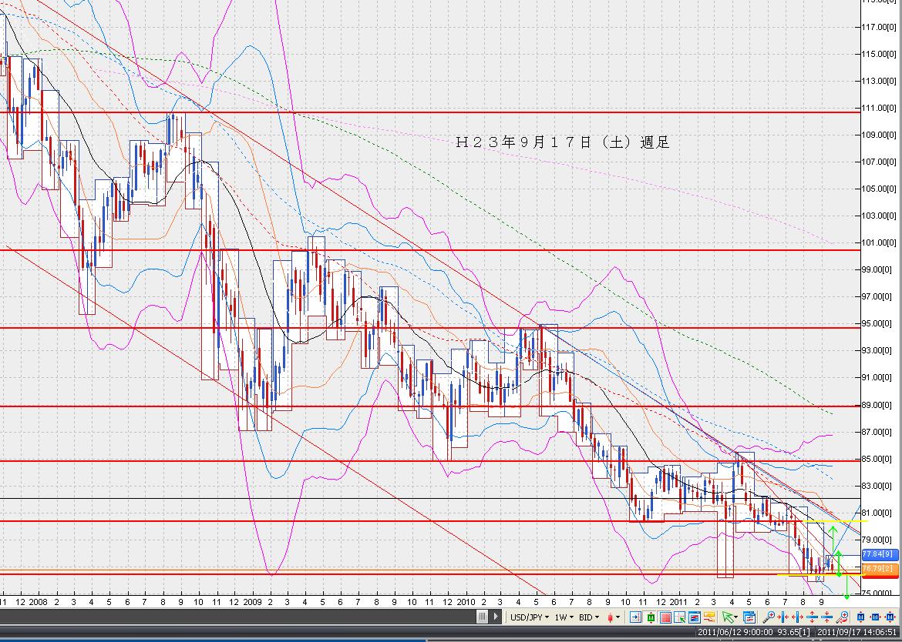
Task: Click the blue 77.84 price tag
Action: [x=879, y=554]
